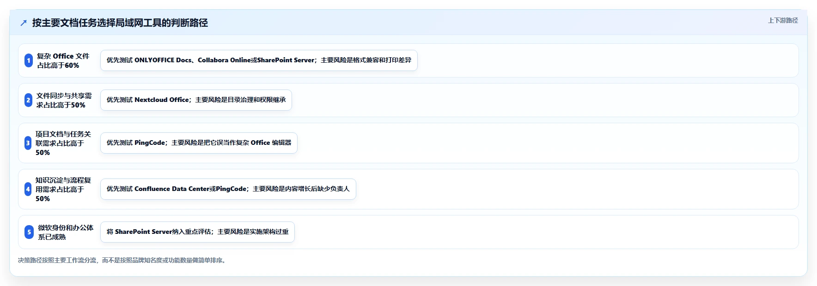Click the 复杂 Office 文件占比高于60% condition

63,60
